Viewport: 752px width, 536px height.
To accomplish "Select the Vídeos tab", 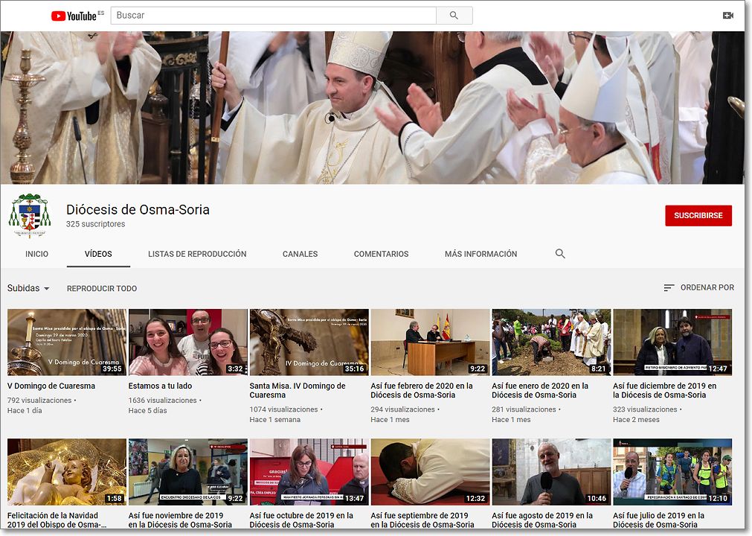I will pos(98,254).
